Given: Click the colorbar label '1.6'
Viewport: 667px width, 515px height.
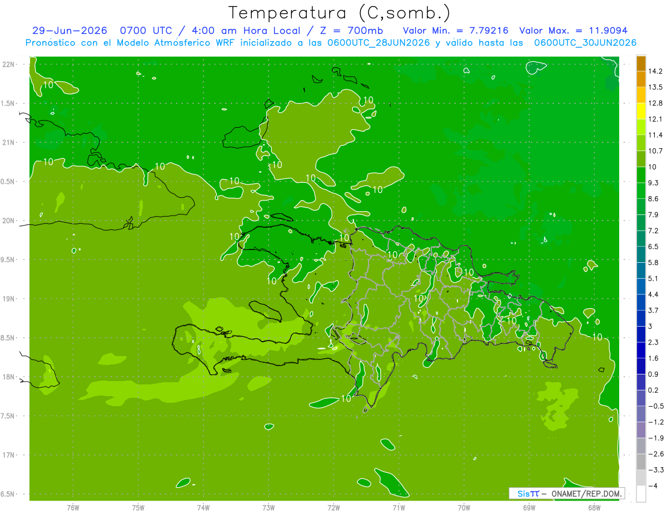Looking at the screenshot, I should pyautogui.click(x=654, y=358).
